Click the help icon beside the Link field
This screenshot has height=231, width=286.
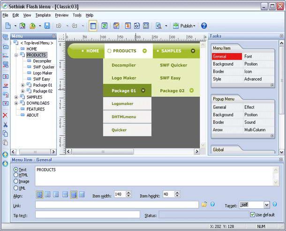click(x=212, y=204)
